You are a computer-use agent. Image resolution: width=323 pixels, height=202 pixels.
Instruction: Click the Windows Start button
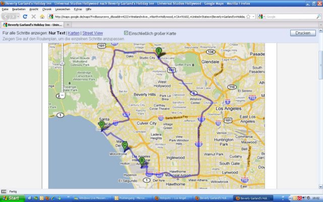[x=12, y=198]
